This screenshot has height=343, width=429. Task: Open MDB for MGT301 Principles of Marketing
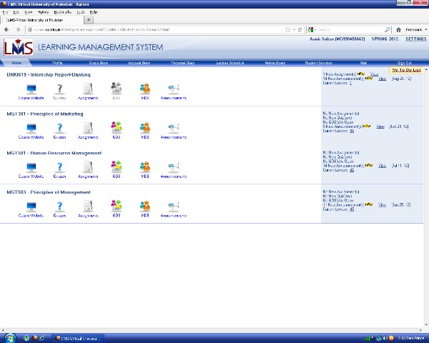coord(145,131)
